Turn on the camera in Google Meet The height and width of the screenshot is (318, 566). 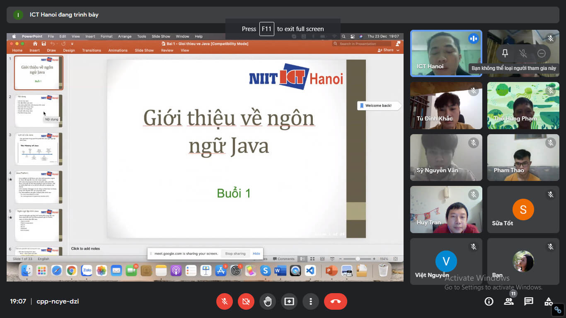246,301
